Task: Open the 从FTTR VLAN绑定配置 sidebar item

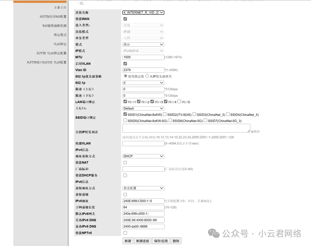Action: [x=51, y=53]
